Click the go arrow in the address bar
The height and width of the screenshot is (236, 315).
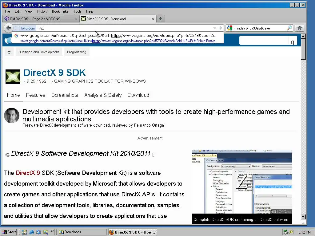pos(220,28)
